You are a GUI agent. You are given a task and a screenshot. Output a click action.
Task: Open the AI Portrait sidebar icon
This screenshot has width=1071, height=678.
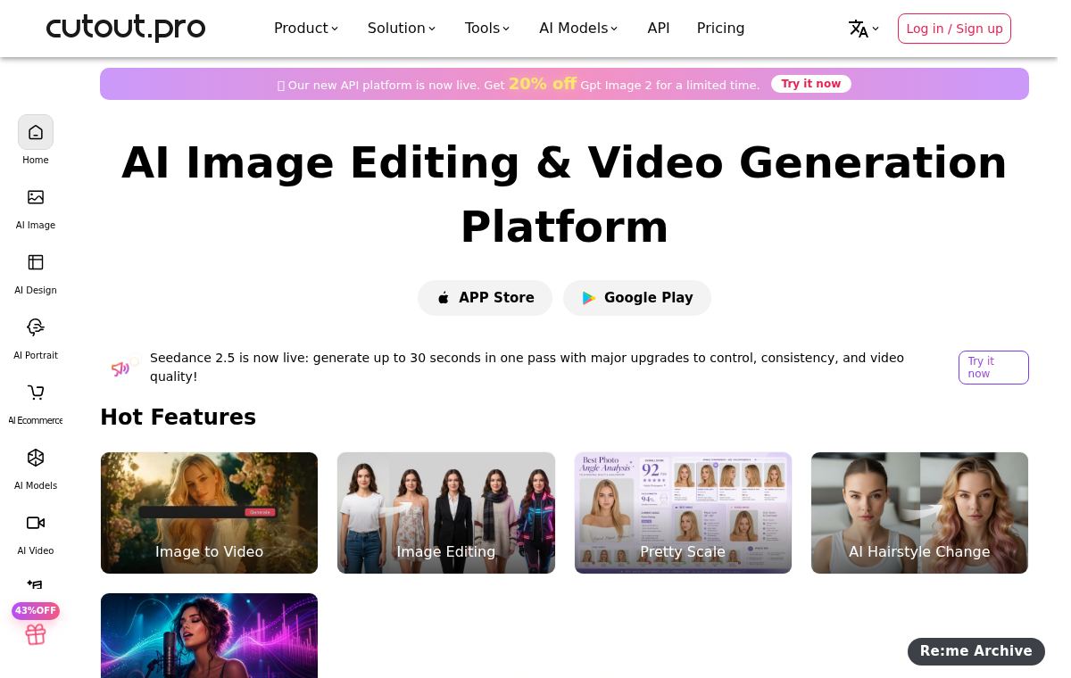(x=36, y=328)
